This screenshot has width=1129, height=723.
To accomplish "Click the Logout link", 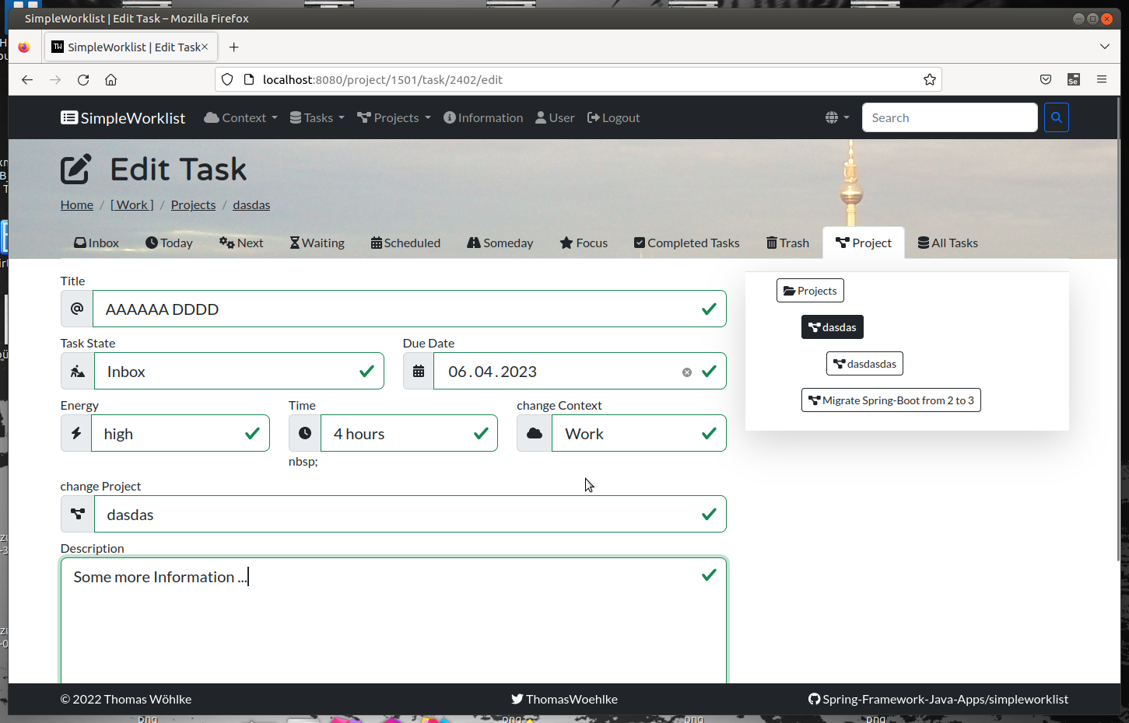I will point(613,118).
